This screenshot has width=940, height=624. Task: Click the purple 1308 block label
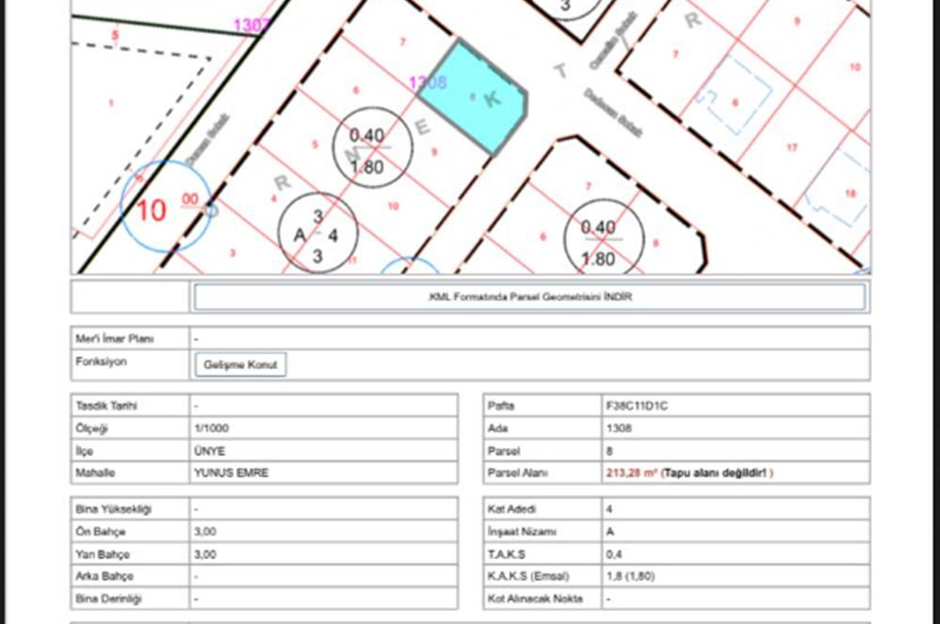point(429,83)
